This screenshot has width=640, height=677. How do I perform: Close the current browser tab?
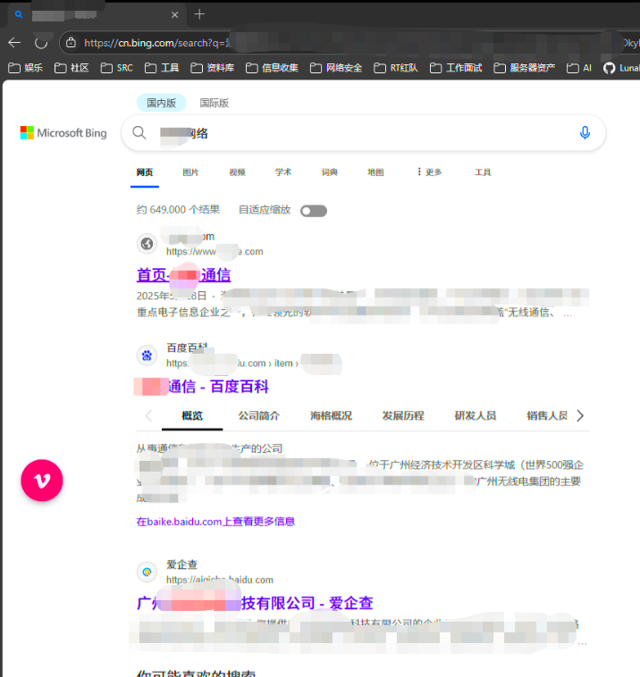[x=174, y=15]
